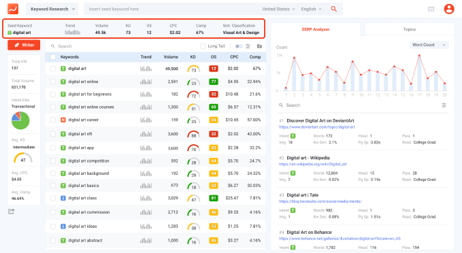462x253 pixels.
Task: Click the red OS badge 12 in the digital art row
Action: coord(214,69)
